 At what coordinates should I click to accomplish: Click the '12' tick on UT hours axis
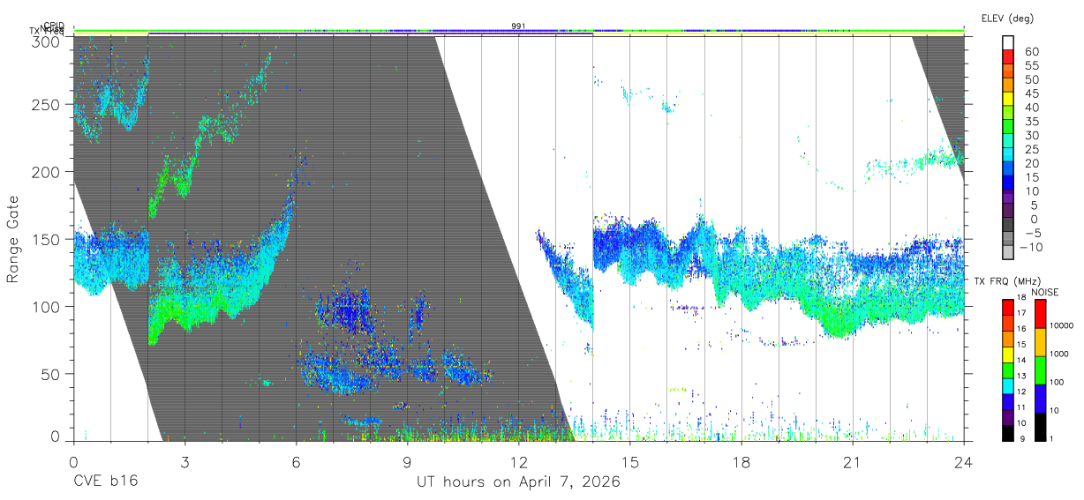point(518,462)
